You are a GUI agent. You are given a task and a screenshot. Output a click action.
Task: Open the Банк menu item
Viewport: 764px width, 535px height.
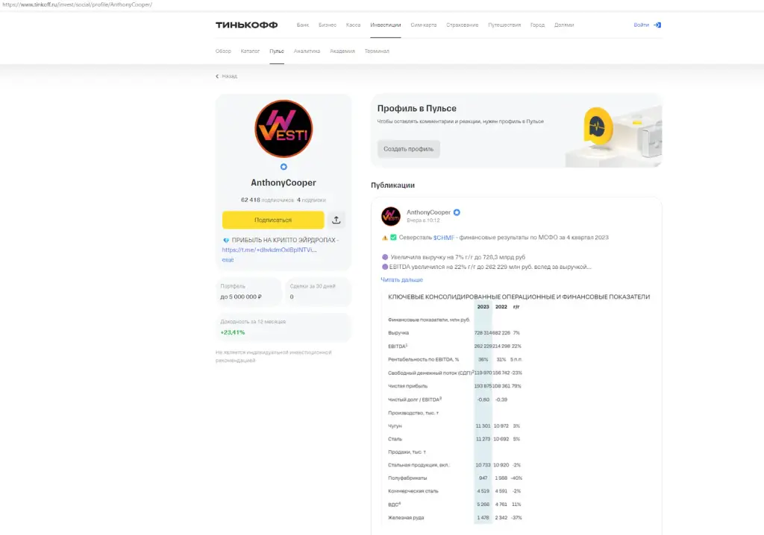coord(303,25)
